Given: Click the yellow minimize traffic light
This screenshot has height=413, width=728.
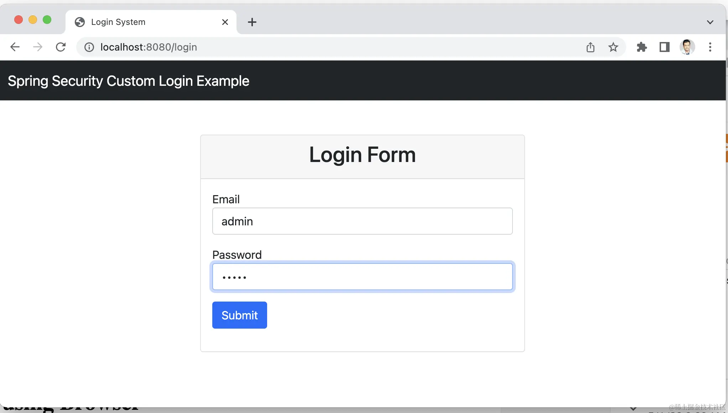Looking at the screenshot, I should pos(33,20).
